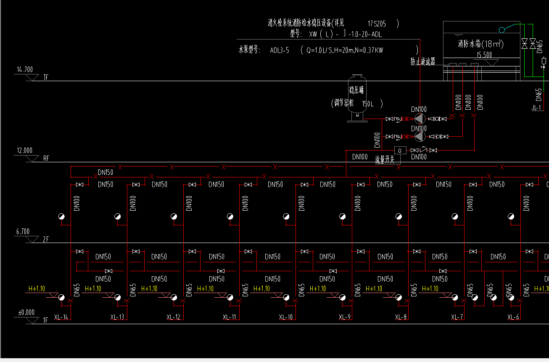Viewport: 549px width, 362px height.
Task: Select the 15.500 tank level value
Action: point(484,55)
